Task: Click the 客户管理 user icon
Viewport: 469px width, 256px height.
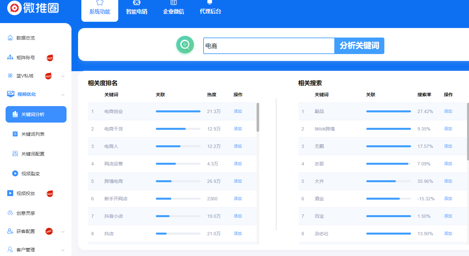Action: click(x=10, y=250)
